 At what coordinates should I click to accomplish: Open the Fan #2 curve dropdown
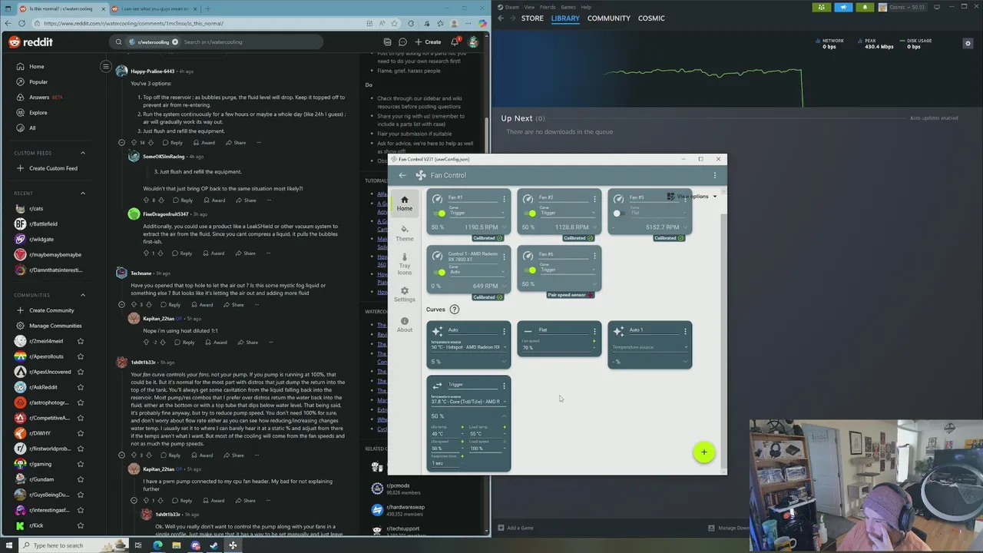[567, 212]
